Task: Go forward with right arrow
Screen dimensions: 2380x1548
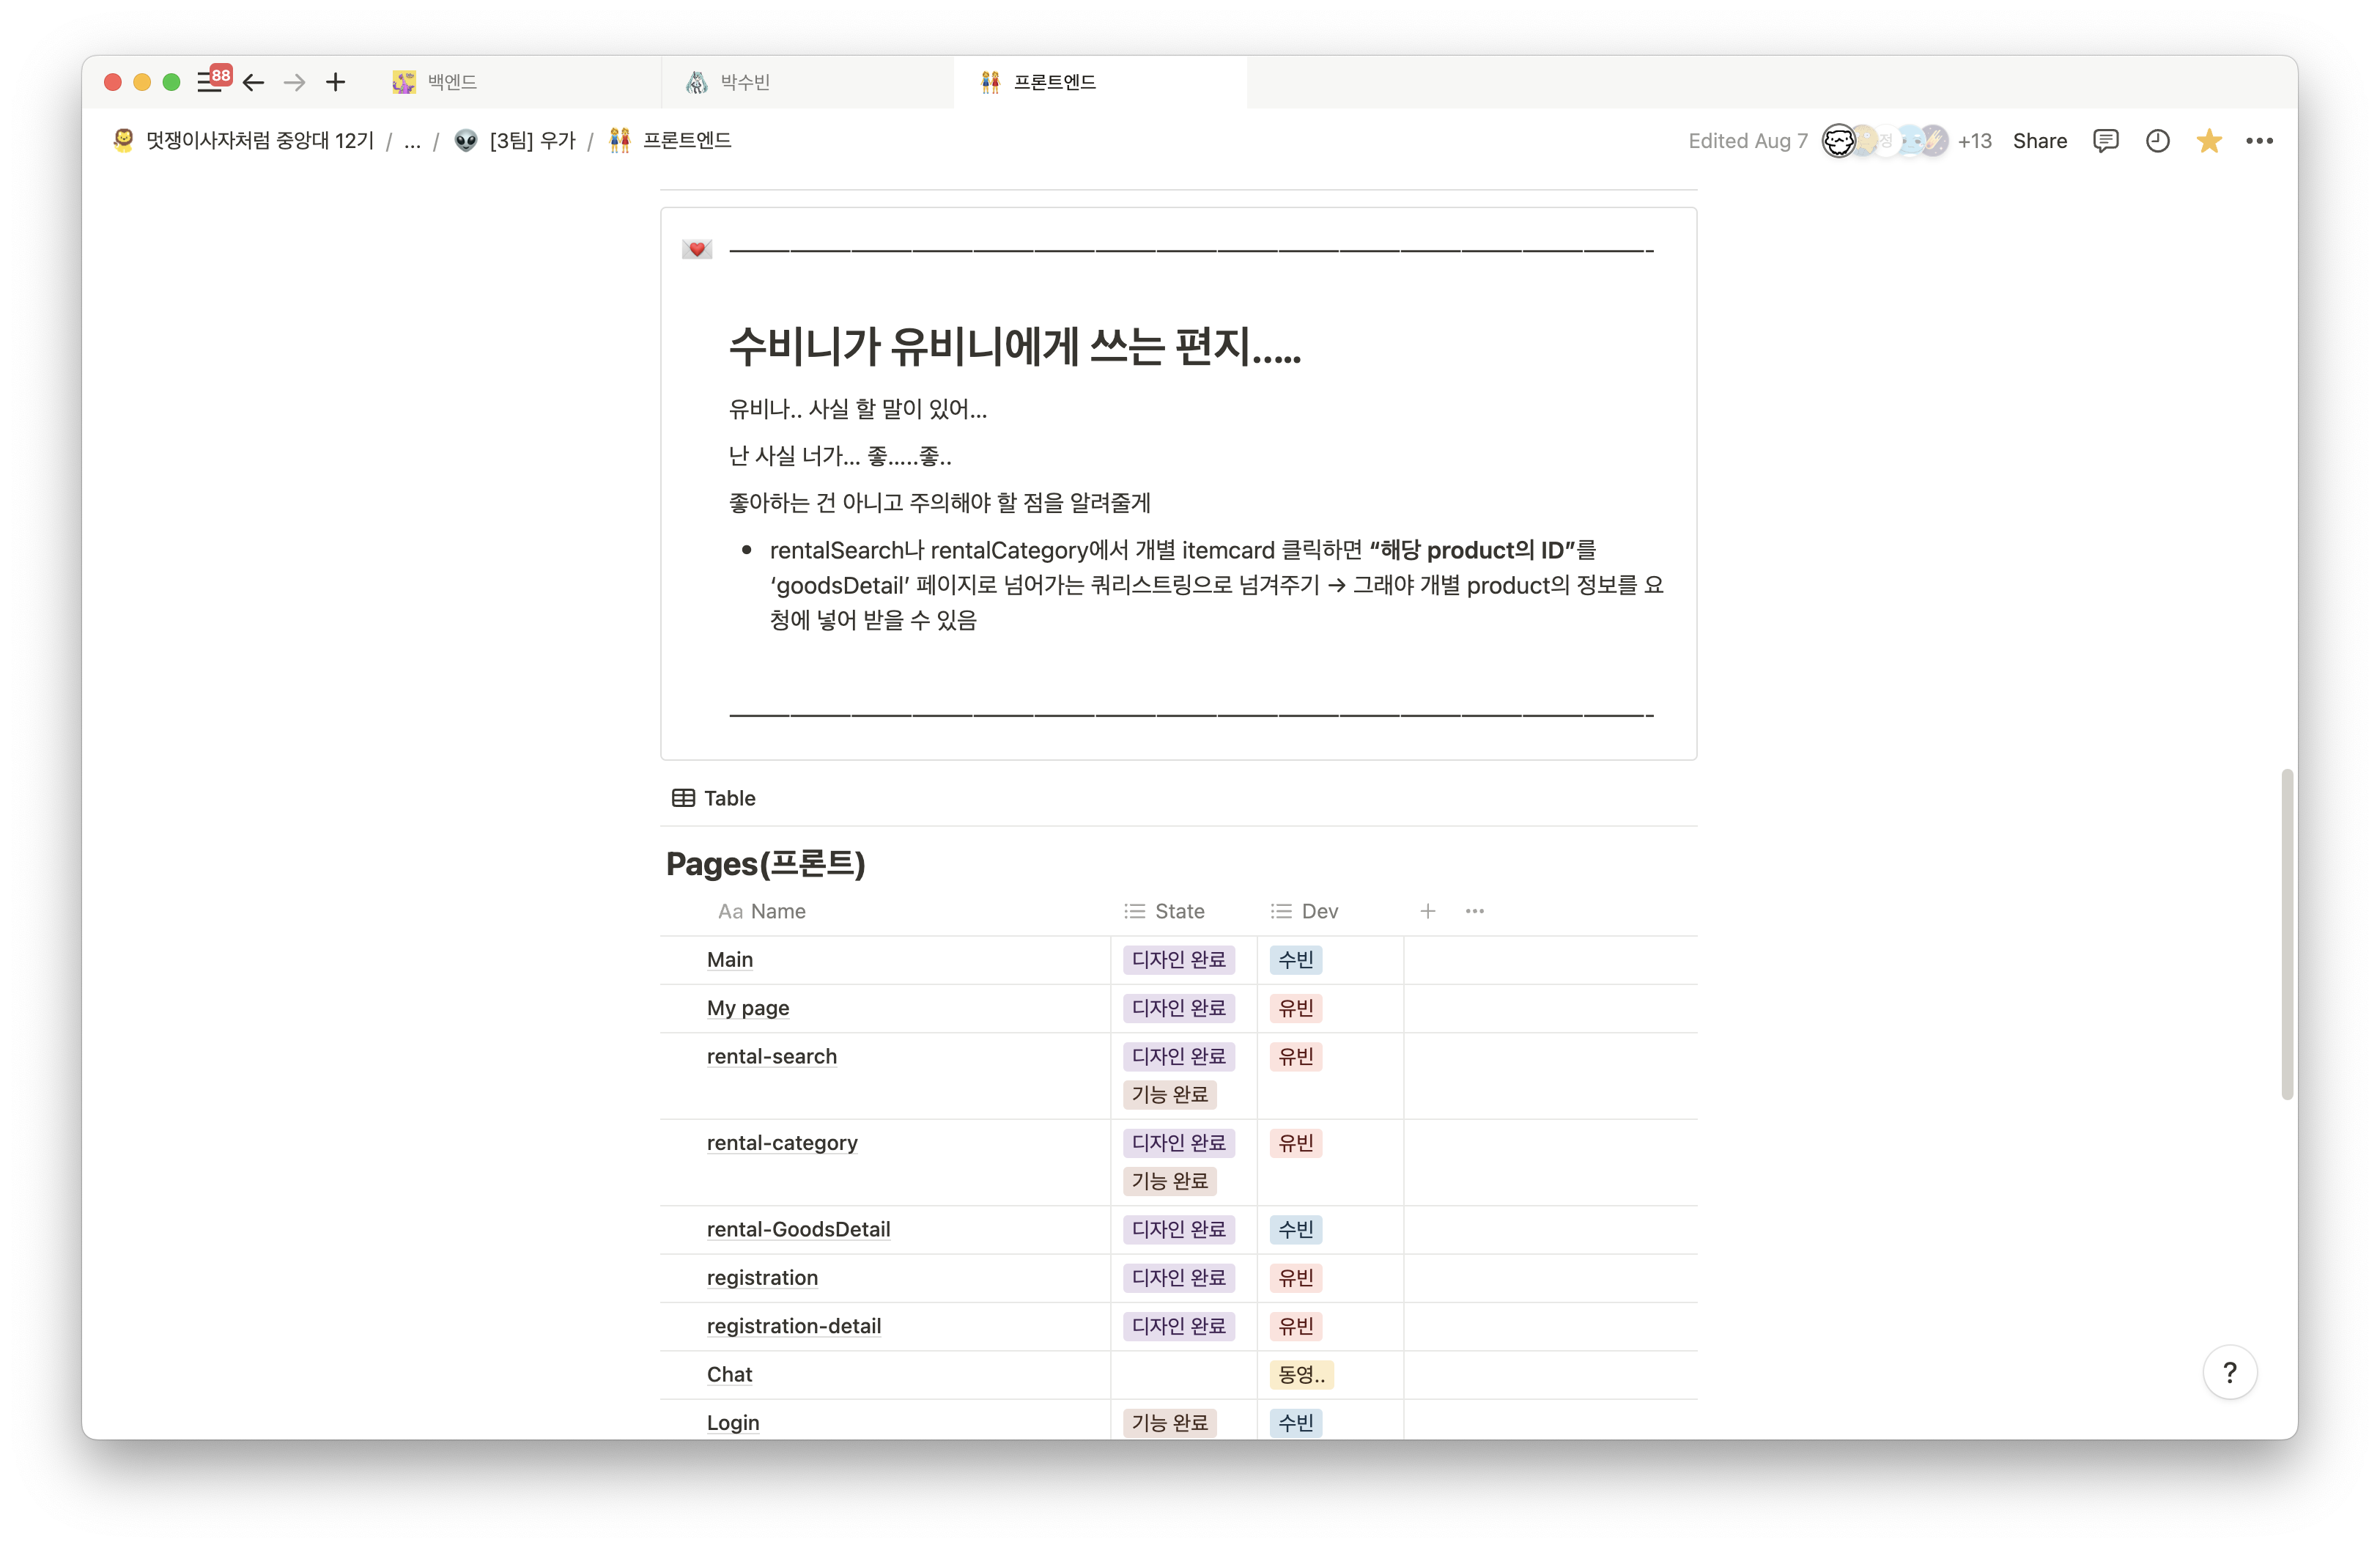Action: [294, 83]
